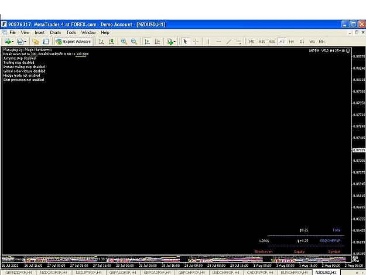Open the Market Watch star icon
This screenshot has width=366, height=275.
[36, 42]
